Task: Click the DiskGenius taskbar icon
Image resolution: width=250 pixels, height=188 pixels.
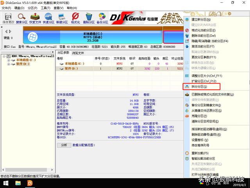Action: coord(30,183)
